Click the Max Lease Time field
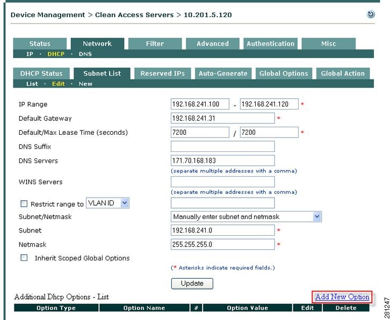This screenshot has height=320, width=391. coord(269,132)
